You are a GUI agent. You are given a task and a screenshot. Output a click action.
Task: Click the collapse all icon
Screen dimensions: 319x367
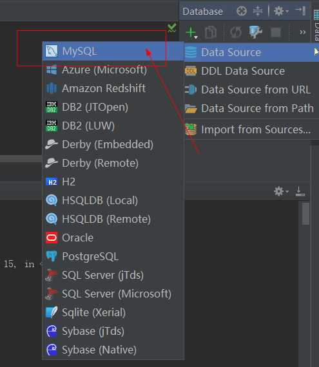(x=258, y=11)
